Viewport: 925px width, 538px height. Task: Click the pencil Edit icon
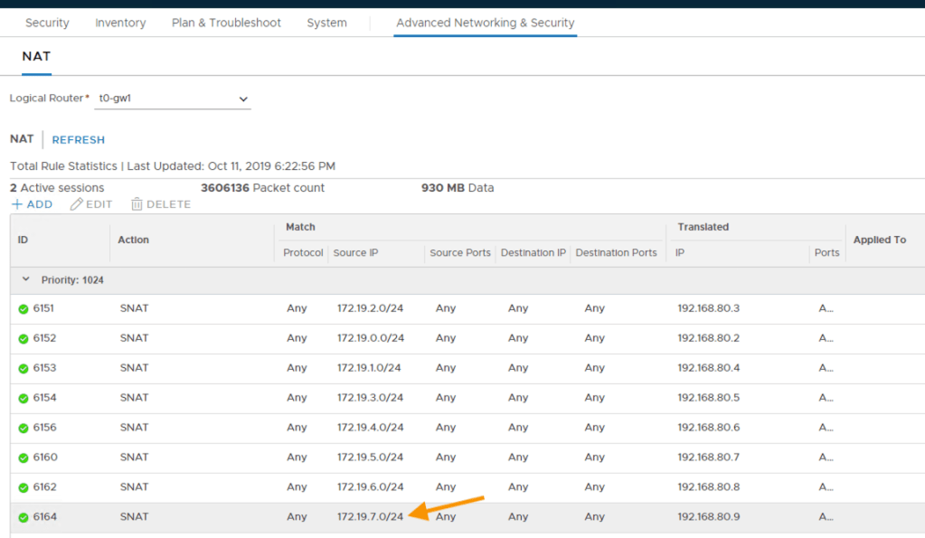77,204
